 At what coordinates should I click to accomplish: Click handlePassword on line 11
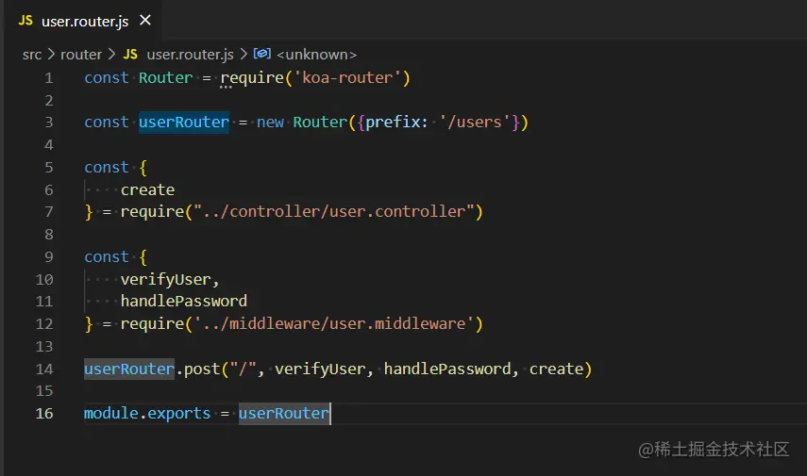point(184,302)
